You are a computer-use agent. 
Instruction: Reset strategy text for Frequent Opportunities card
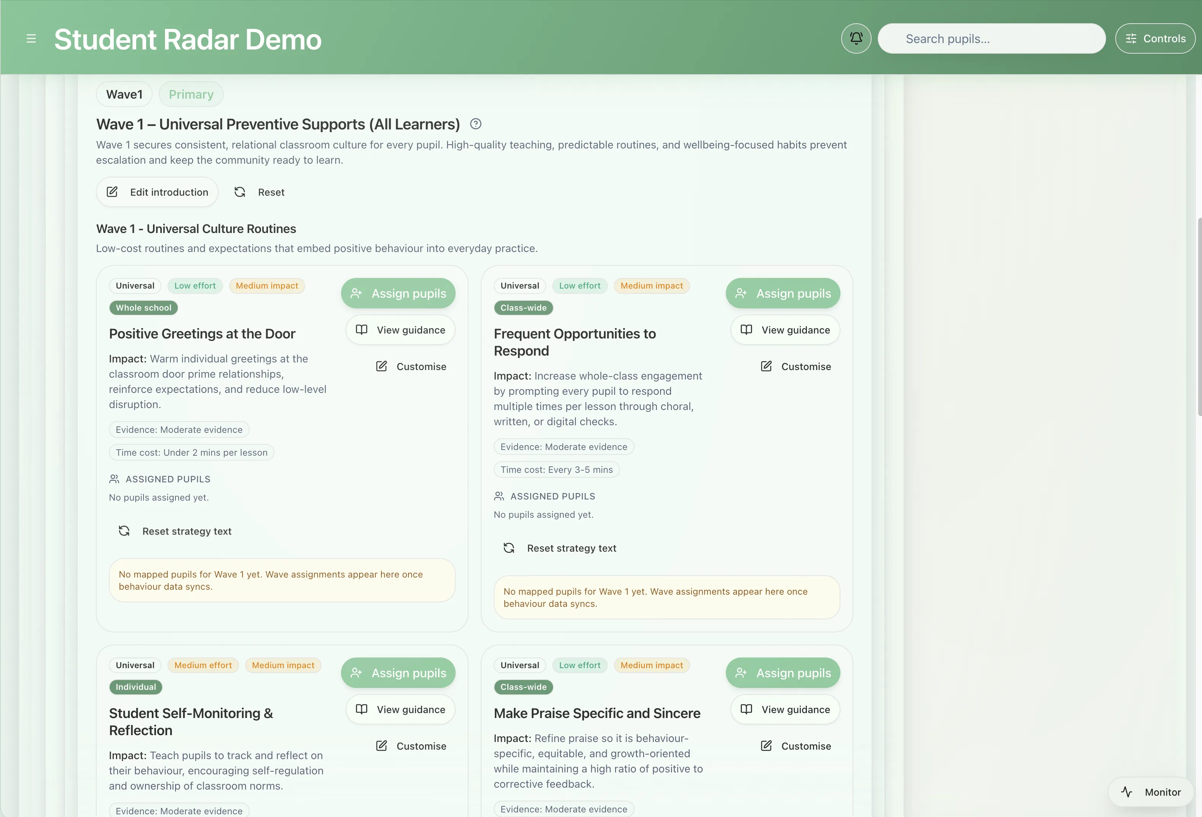(560, 549)
